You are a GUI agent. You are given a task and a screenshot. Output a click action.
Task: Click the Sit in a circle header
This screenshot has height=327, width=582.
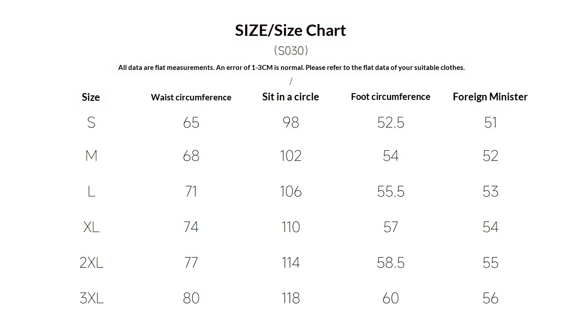[x=291, y=97]
